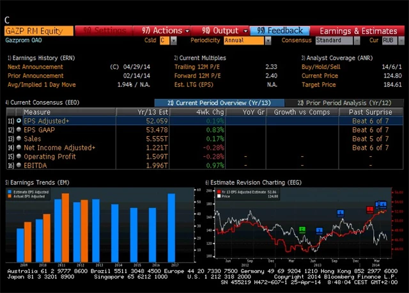The width and height of the screenshot is (409, 293).
Task: Select Current Period Overview (Yr/13) tab
Action: [x=212, y=102]
